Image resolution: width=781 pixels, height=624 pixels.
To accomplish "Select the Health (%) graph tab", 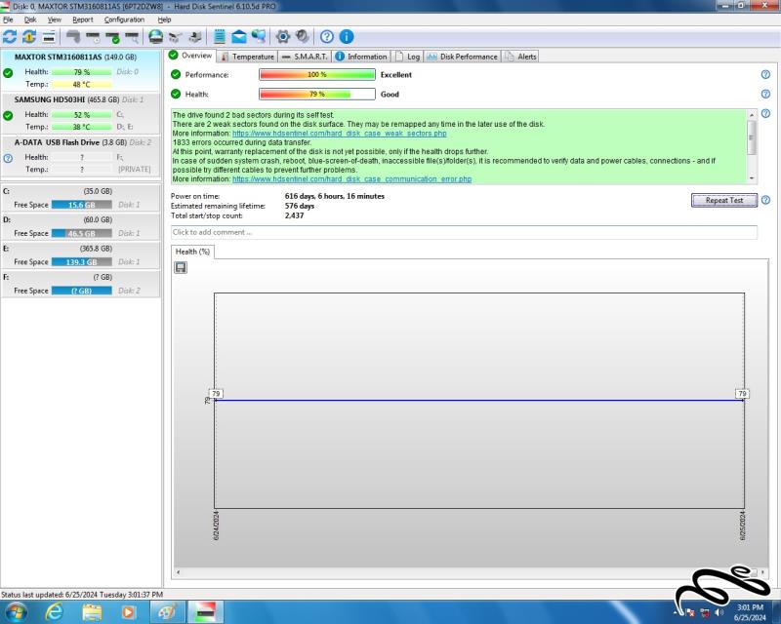I will coord(192,252).
